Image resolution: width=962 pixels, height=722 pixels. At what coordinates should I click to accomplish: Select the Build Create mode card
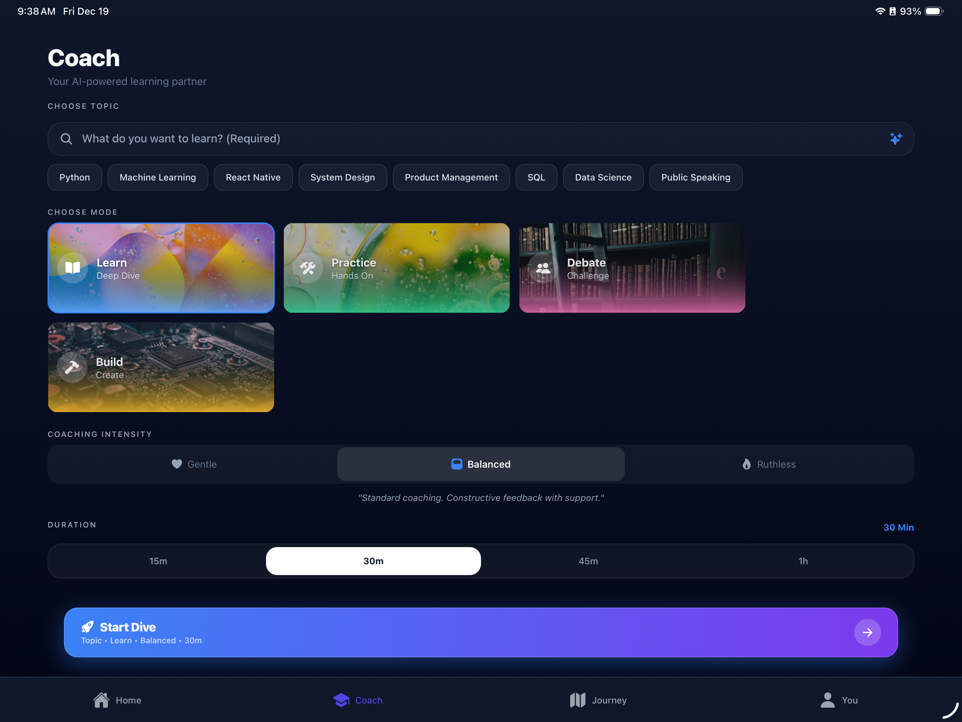(x=161, y=367)
